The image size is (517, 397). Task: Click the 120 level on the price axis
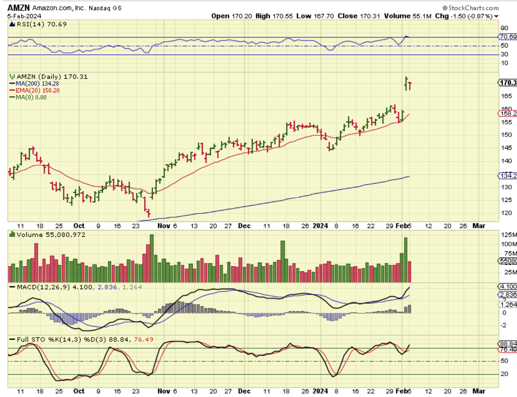pos(506,213)
